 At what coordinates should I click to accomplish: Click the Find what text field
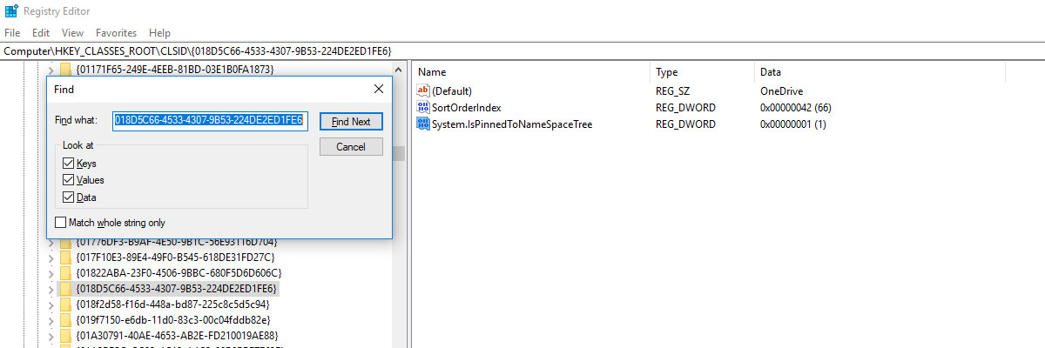coord(208,120)
